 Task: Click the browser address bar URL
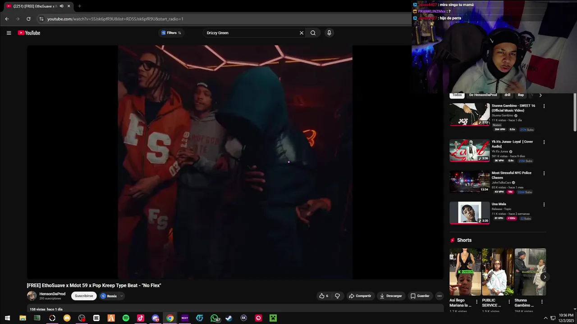point(115,19)
